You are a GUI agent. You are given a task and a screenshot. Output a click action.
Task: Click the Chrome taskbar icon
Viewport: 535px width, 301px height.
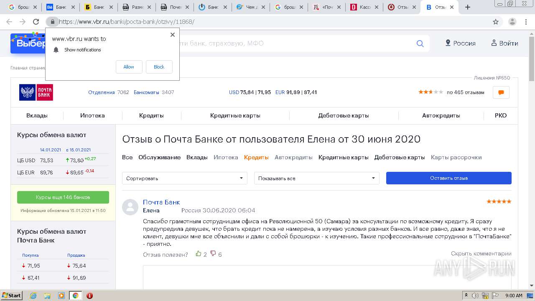(x=76, y=296)
